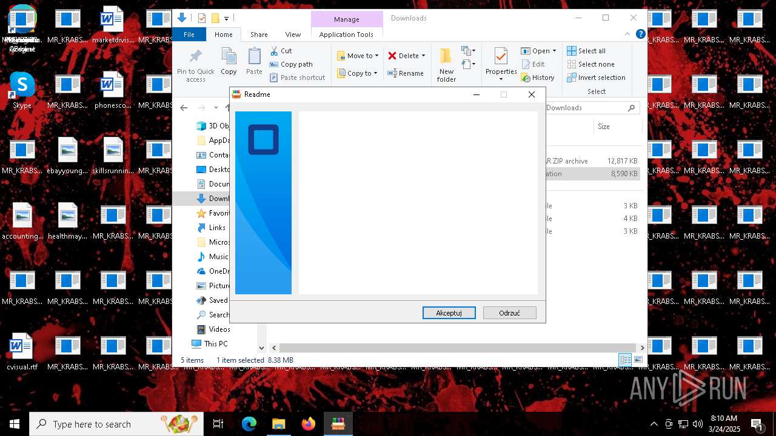Image resolution: width=776 pixels, height=436 pixels.
Task: Open the New item dropdown icon
Action: tap(468, 51)
